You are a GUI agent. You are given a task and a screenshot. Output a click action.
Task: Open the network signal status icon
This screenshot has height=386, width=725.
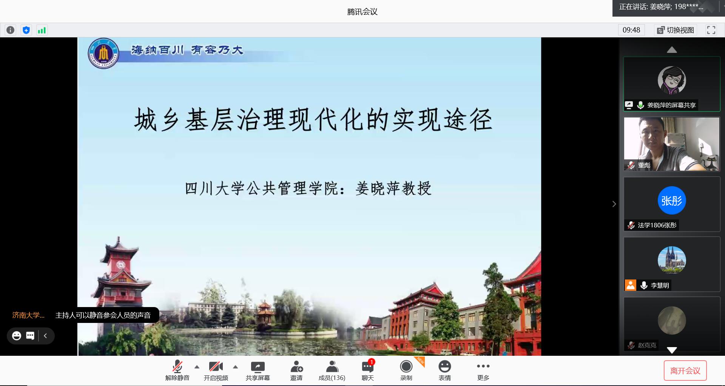[x=42, y=30]
